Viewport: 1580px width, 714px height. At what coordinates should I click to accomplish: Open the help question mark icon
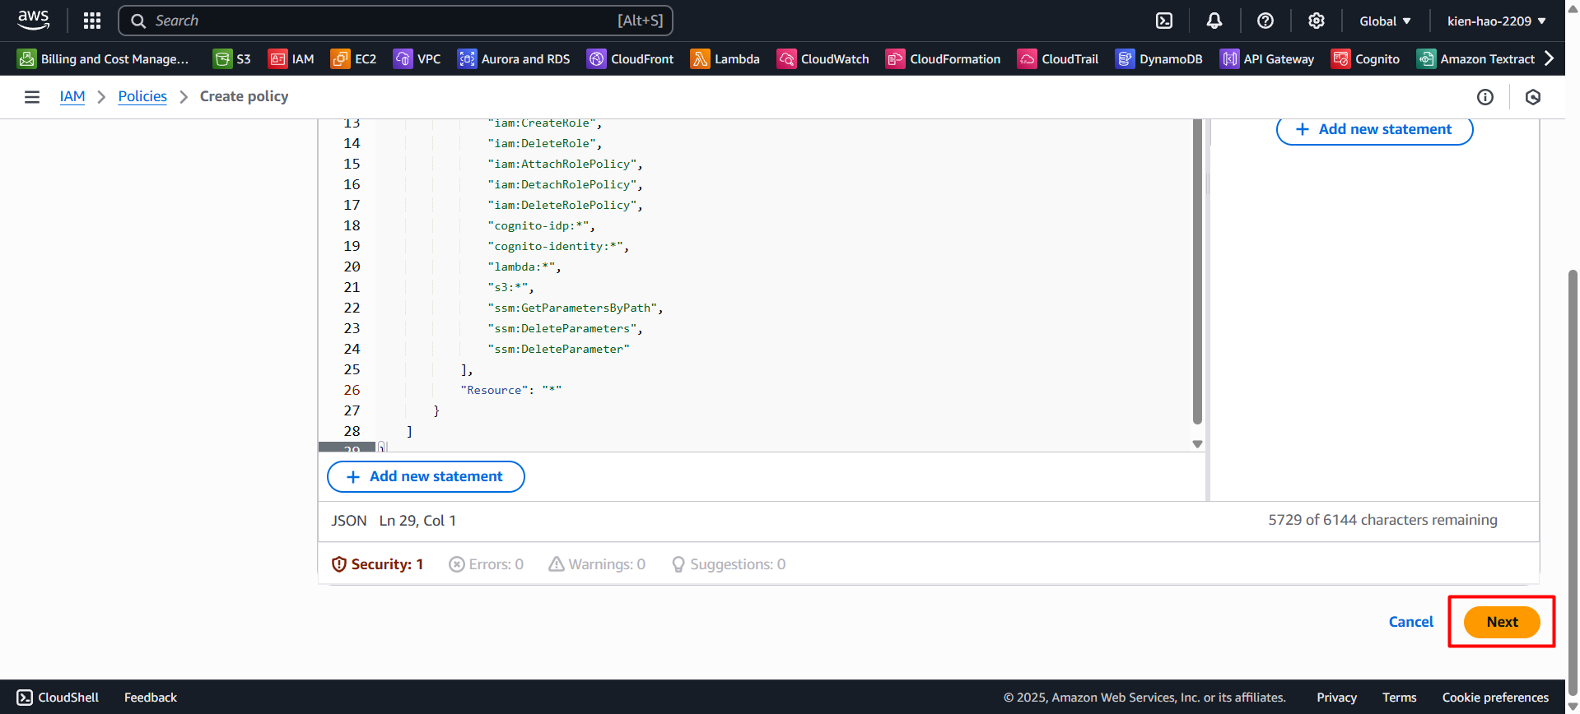[1265, 21]
